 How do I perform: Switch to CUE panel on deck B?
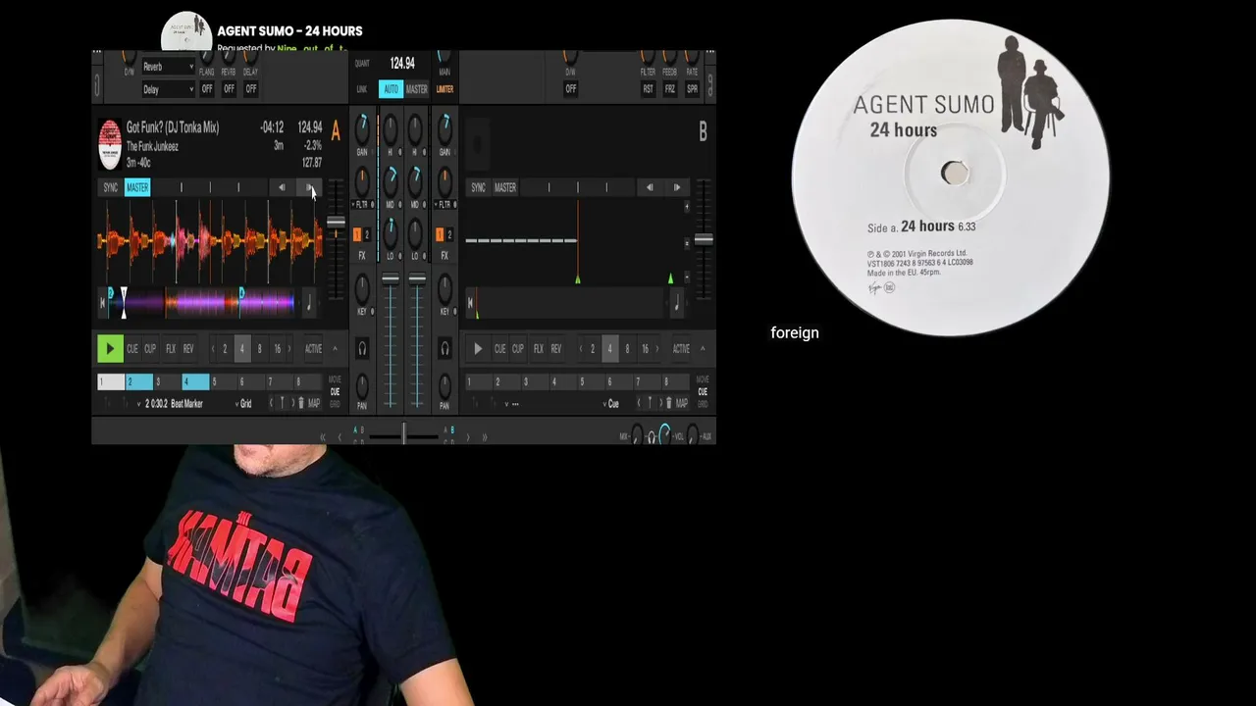pos(703,391)
